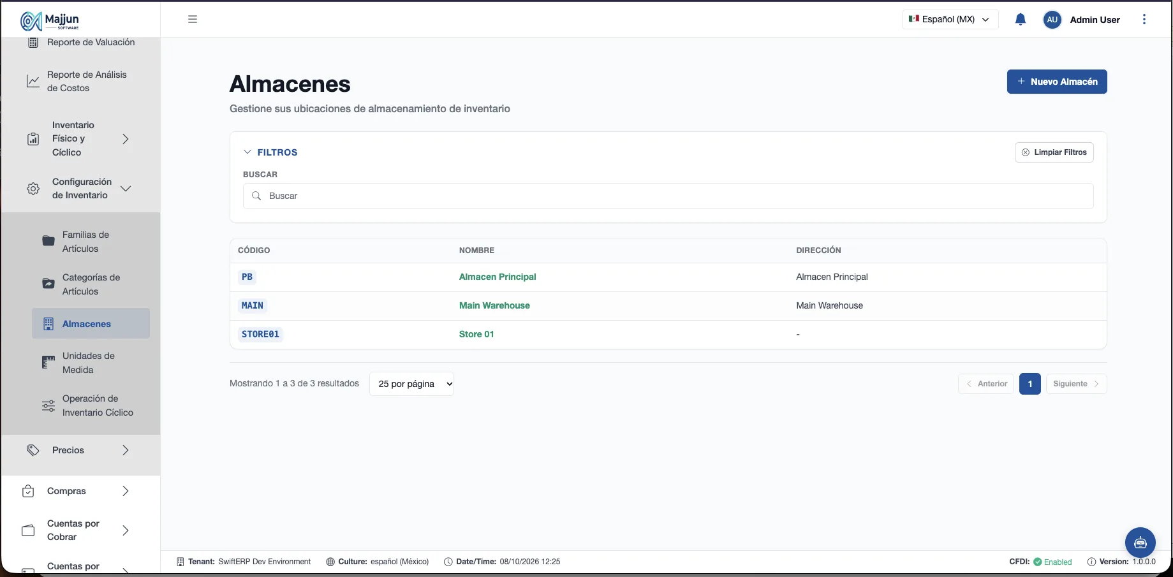Expand the Precios menu chevron
Image resolution: width=1173 pixels, height=577 pixels.
pyautogui.click(x=126, y=450)
